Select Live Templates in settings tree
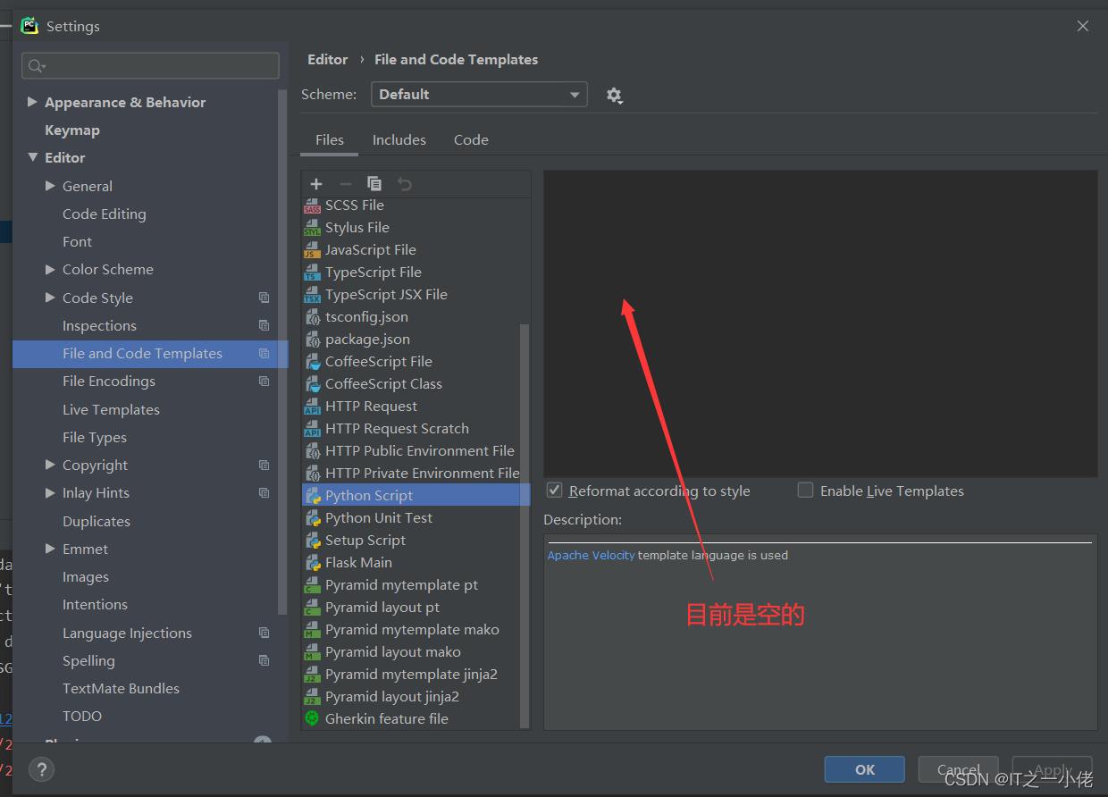1108x797 pixels. tap(111, 409)
